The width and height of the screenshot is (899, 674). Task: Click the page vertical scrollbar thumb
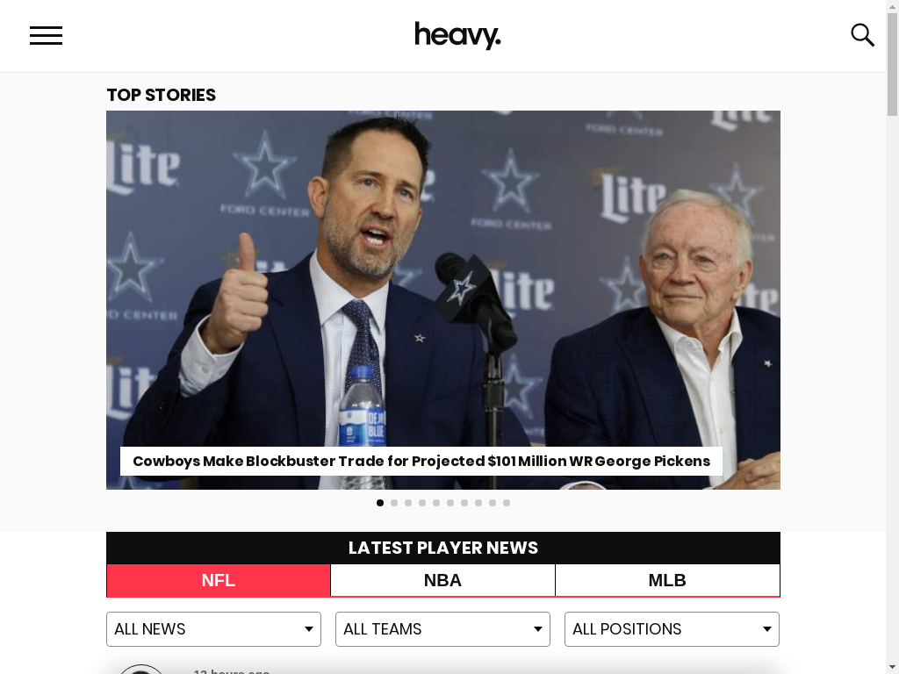893,64
